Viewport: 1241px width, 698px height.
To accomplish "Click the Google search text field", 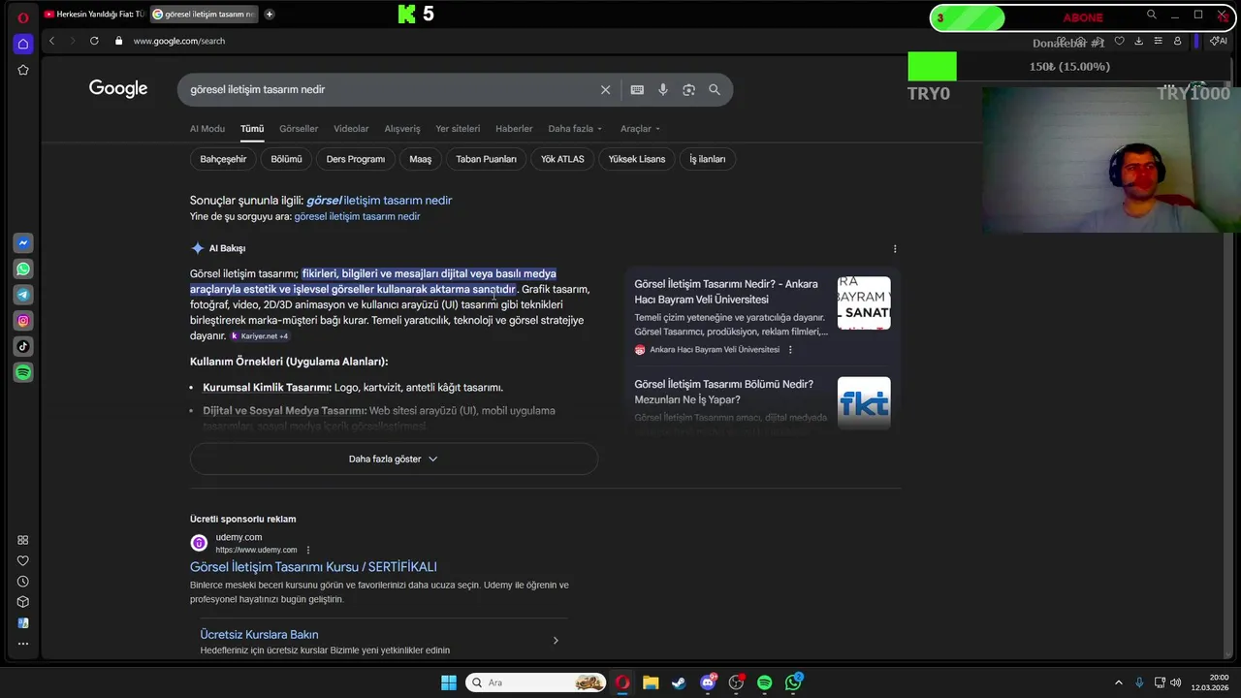I will tap(388, 89).
